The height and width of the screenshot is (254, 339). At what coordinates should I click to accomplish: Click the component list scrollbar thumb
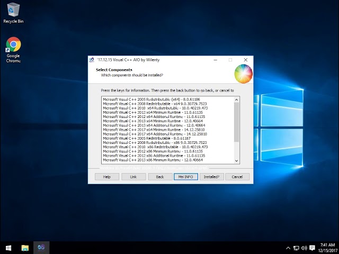click(236, 122)
